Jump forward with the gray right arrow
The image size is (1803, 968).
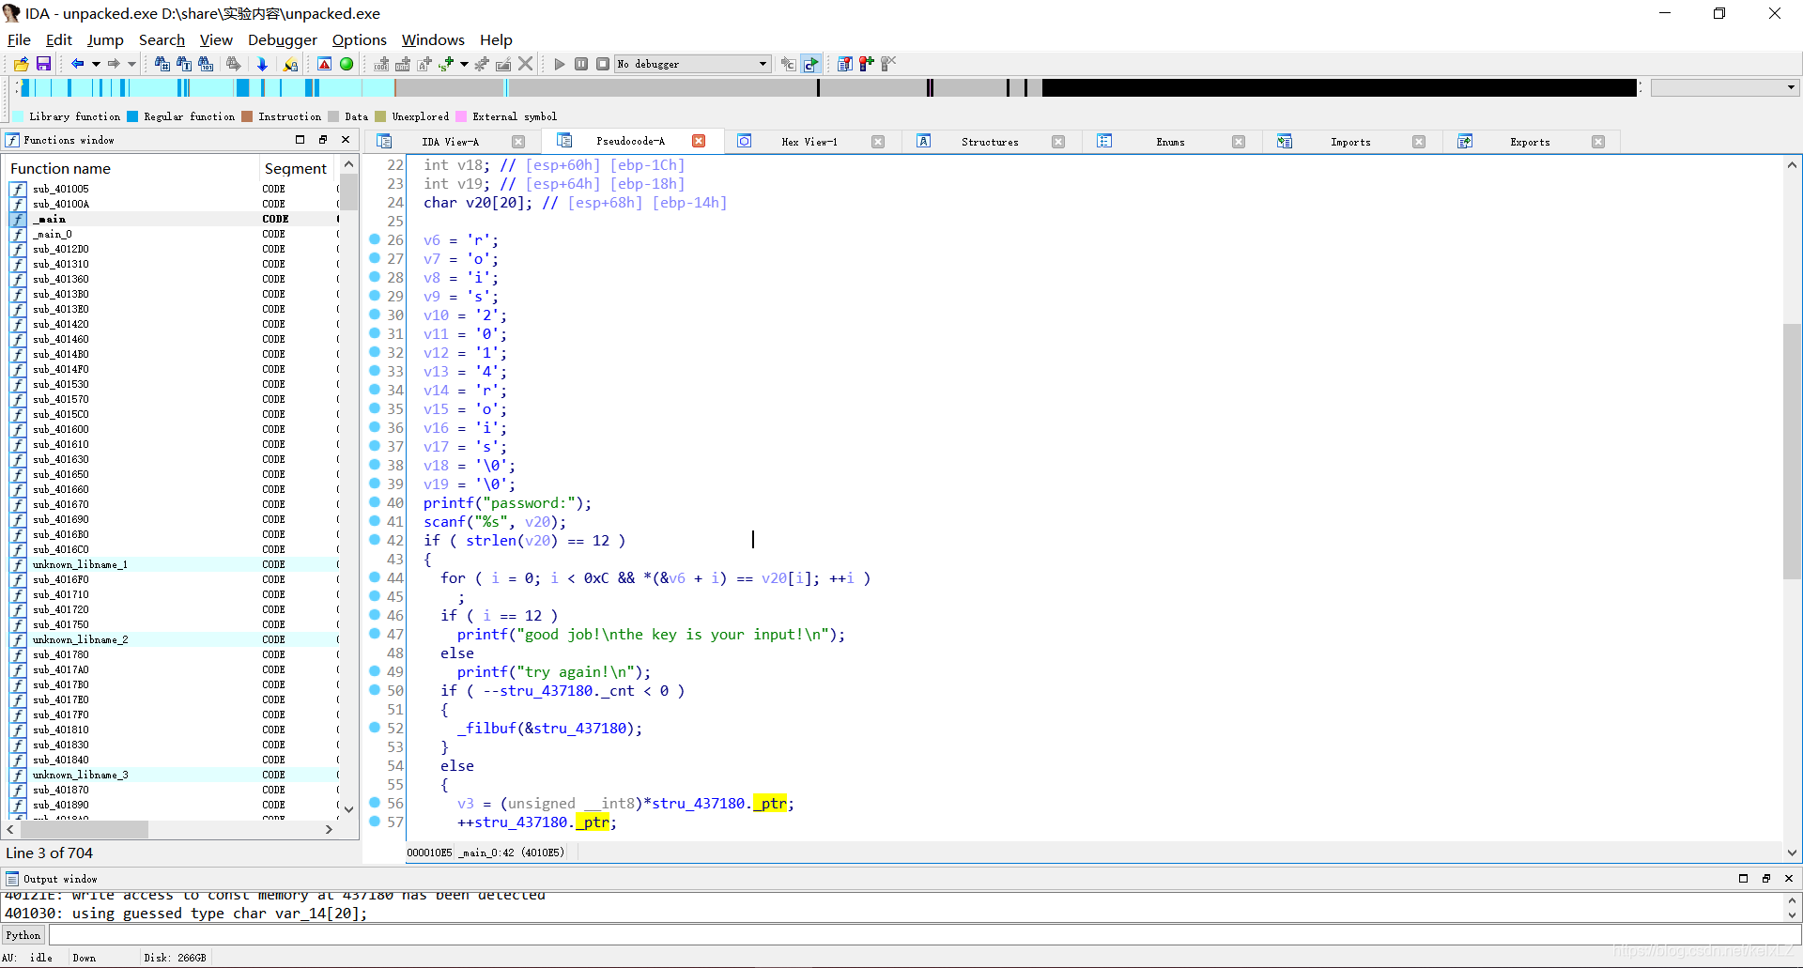click(114, 64)
